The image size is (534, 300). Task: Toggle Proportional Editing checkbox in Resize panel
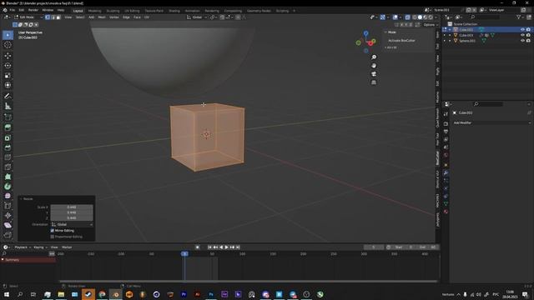[x=53, y=237]
